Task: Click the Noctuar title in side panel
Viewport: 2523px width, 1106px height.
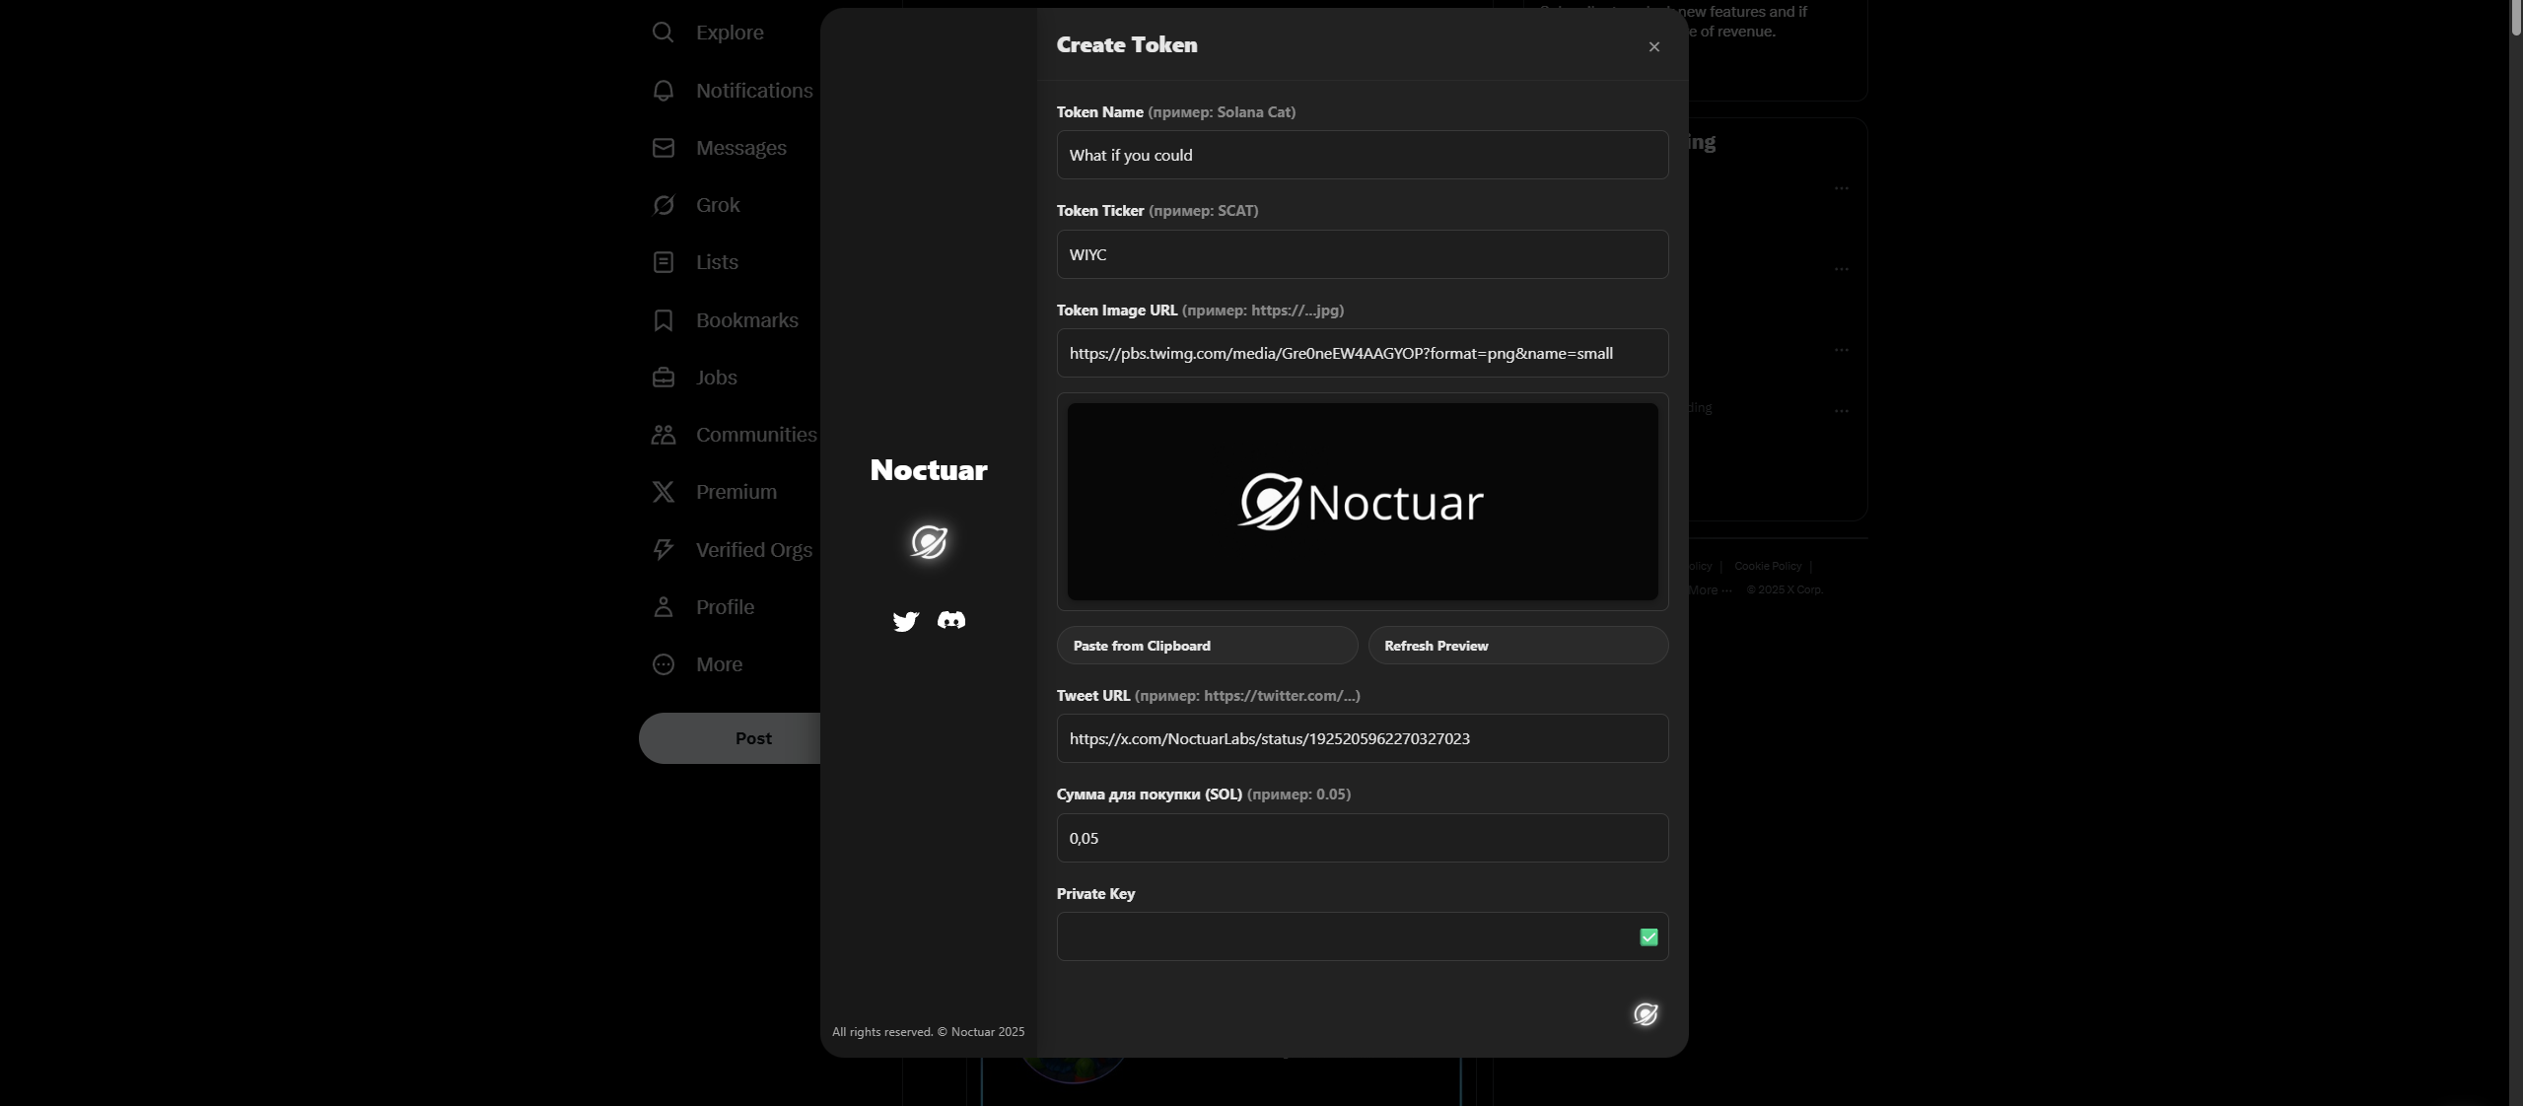Action: coord(929,470)
